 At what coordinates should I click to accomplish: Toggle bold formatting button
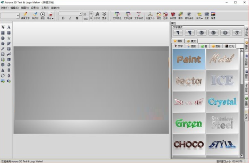click(x=63, y=18)
